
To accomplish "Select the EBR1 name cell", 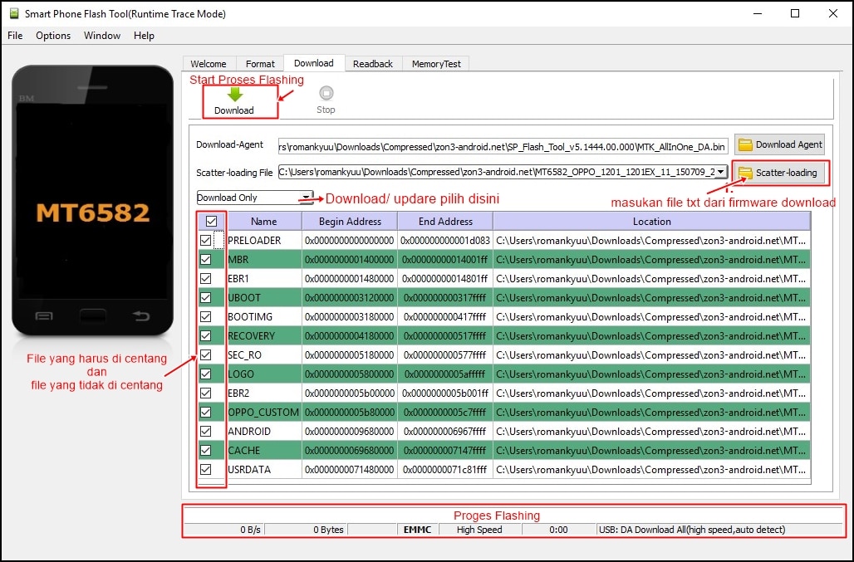I will tap(264, 279).
